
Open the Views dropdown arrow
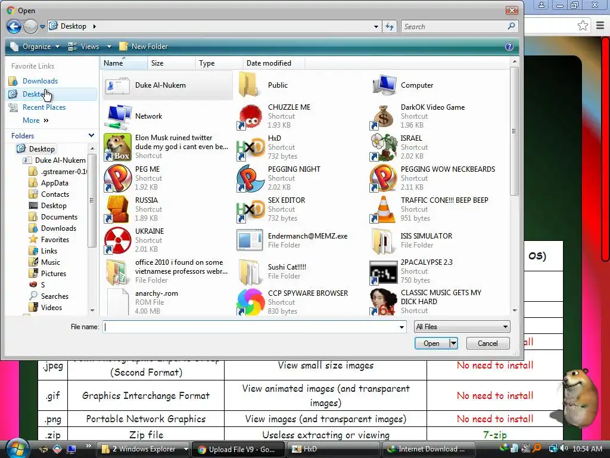click(110, 47)
